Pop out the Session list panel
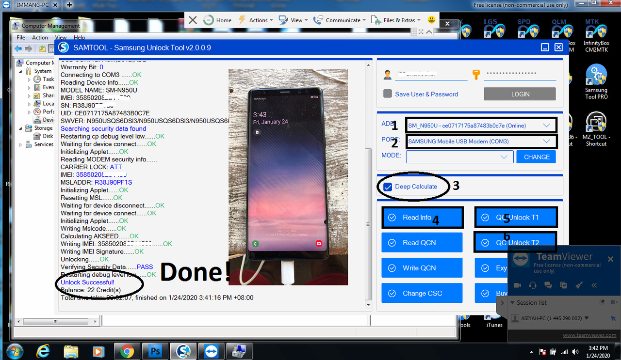Image resolution: width=621 pixels, height=360 pixels. point(602,302)
